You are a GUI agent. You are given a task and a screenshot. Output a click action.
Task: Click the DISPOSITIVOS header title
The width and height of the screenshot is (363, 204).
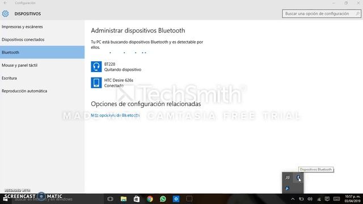(x=28, y=14)
